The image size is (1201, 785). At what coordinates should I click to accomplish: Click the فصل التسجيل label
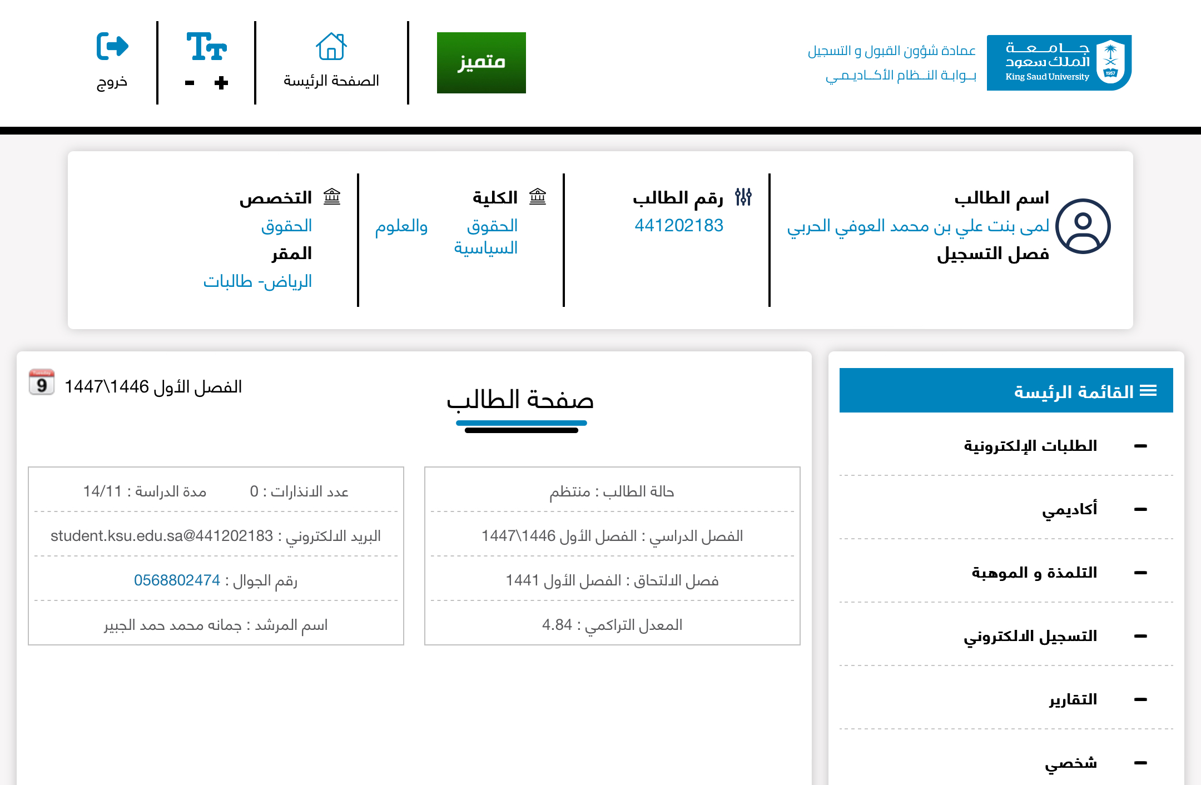[x=993, y=254]
